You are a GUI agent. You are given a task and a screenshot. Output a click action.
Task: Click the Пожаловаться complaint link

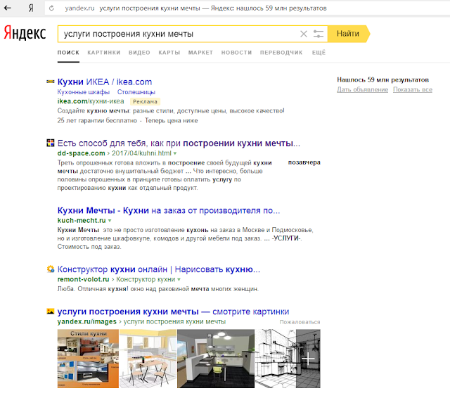click(300, 322)
